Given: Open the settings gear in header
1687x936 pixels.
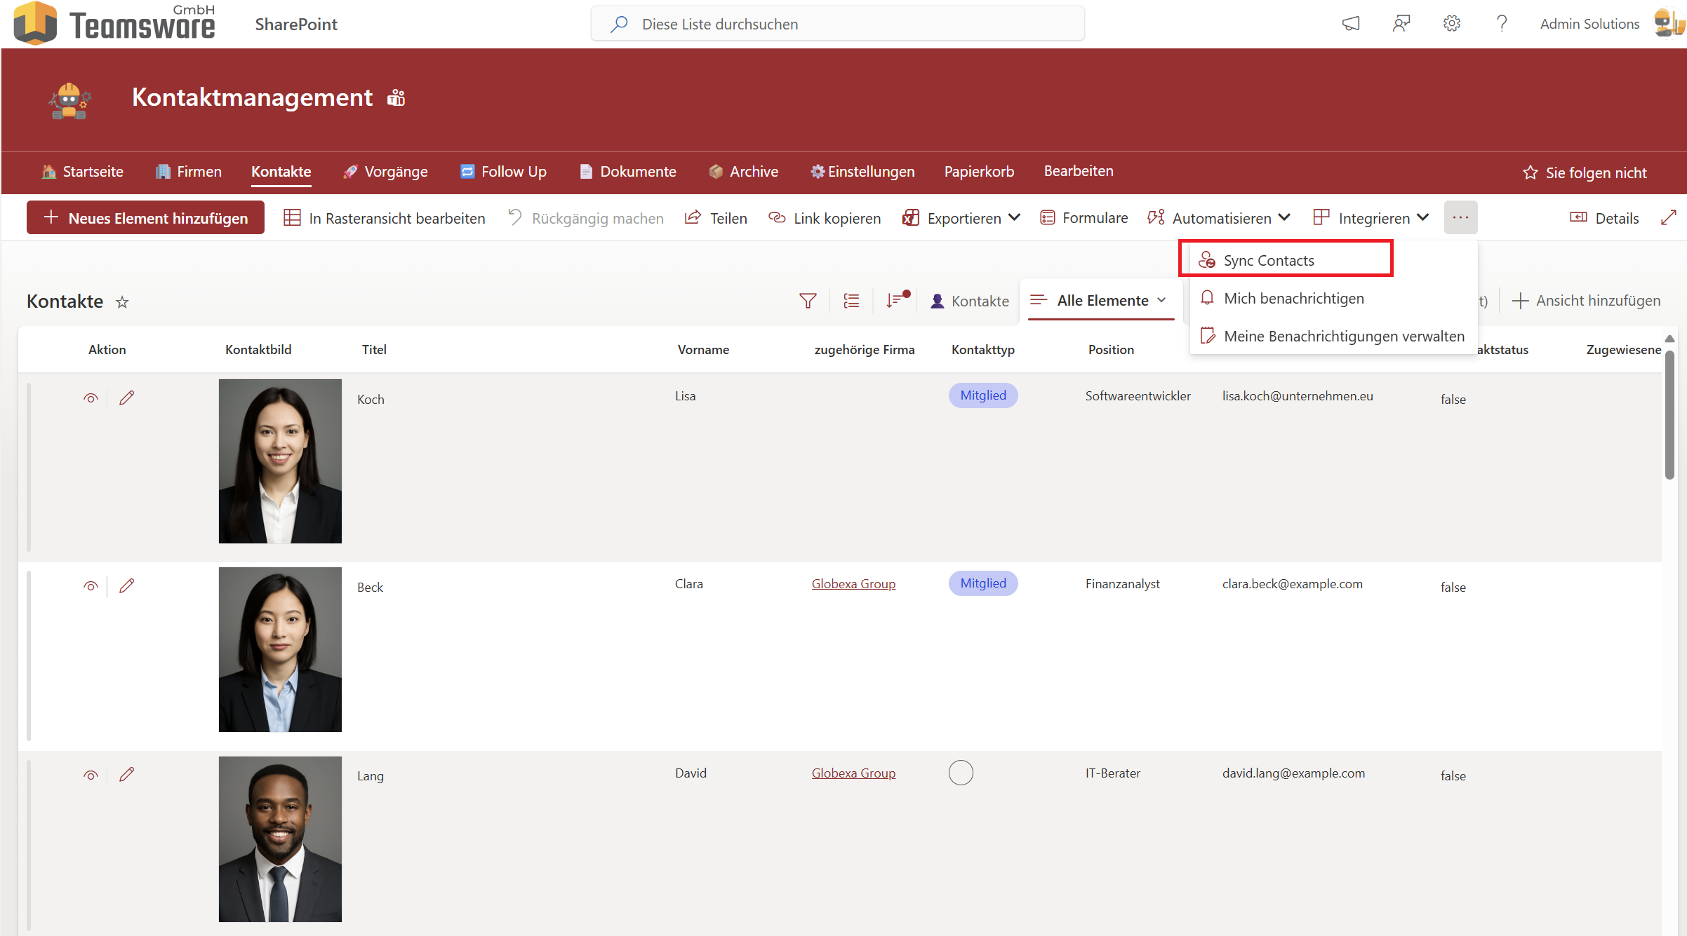Looking at the screenshot, I should pyautogui.click(x=1451, y=24).
